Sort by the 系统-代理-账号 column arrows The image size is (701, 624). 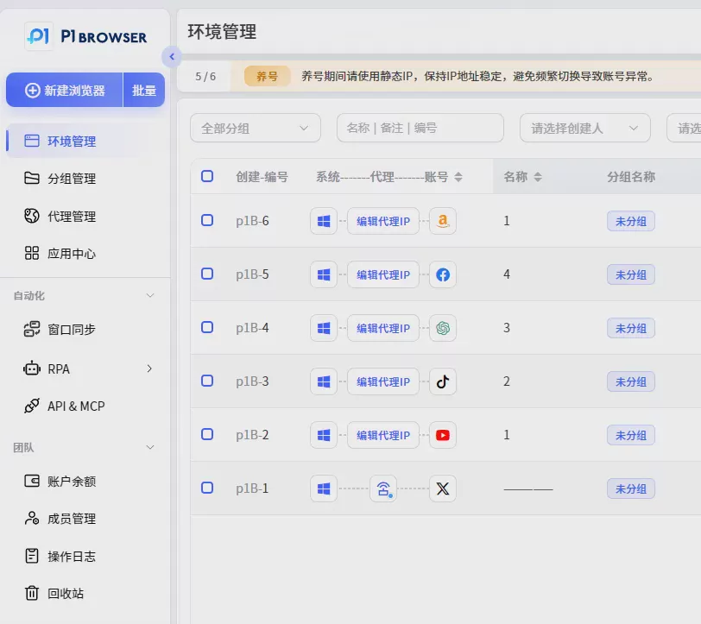[x=458, y=177]
